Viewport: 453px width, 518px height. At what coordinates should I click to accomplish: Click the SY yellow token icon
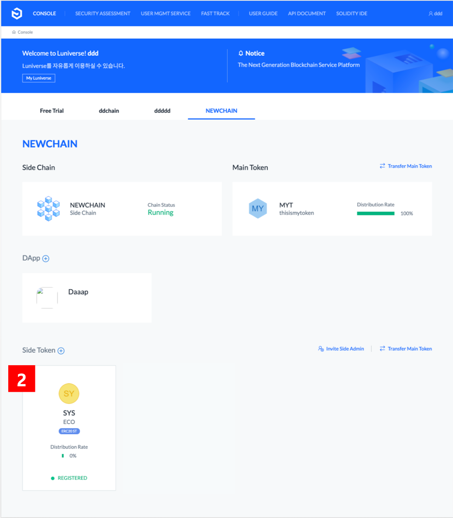coord(69,394)
